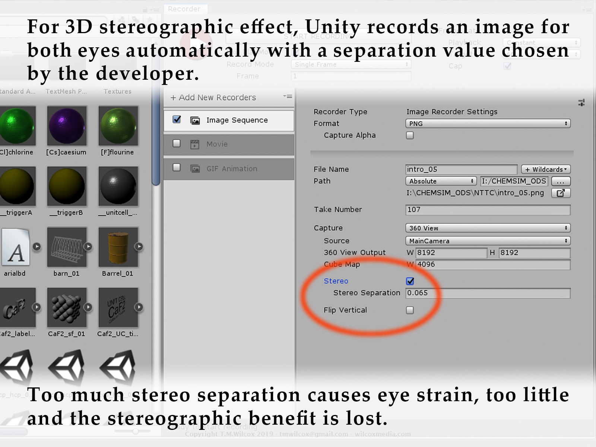This screenshot has height=447, width=596.
Task: Click the Image Sequence picture icon
Action: pyautogui.click(x=195, y=120)
